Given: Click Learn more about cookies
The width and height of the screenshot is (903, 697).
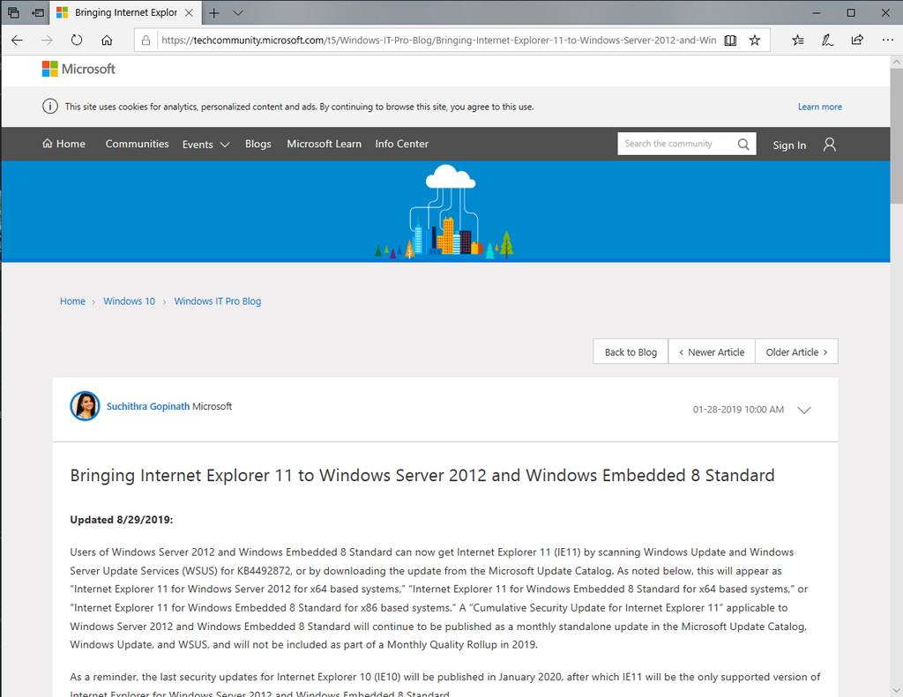Looking at the screenshot, I should click(819, 106).
